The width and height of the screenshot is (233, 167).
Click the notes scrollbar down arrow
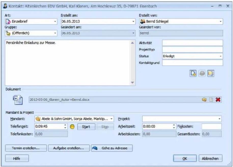[x=132, y=82]
